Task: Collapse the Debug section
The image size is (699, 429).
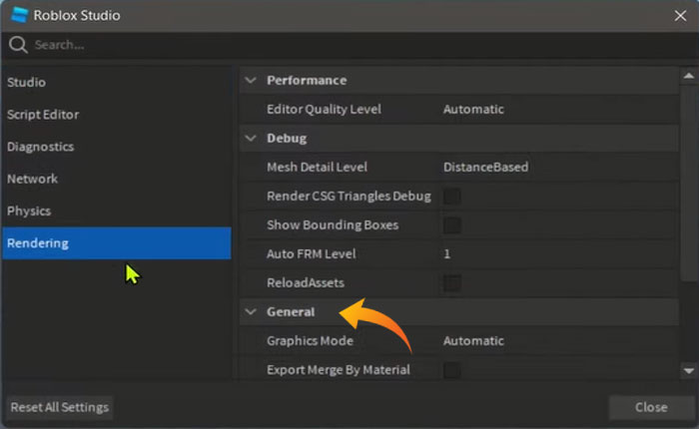Action: [251, 138]
